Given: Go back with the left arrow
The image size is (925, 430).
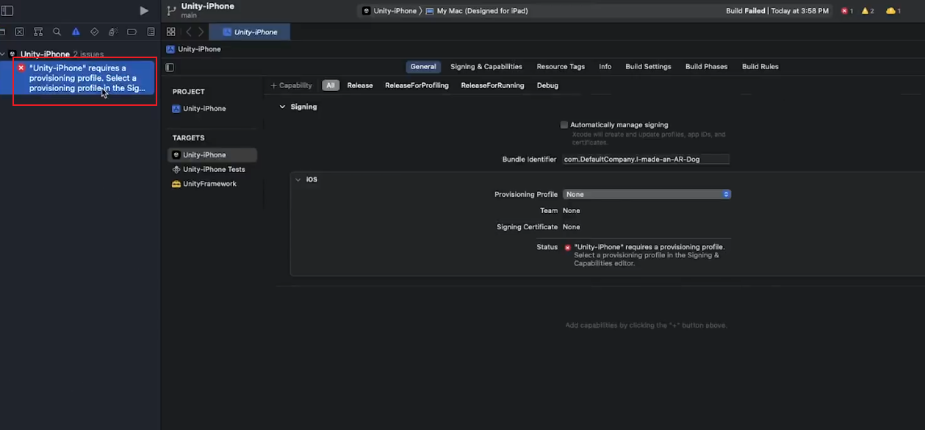Looking at the screenshot, I should click(189, 32).
